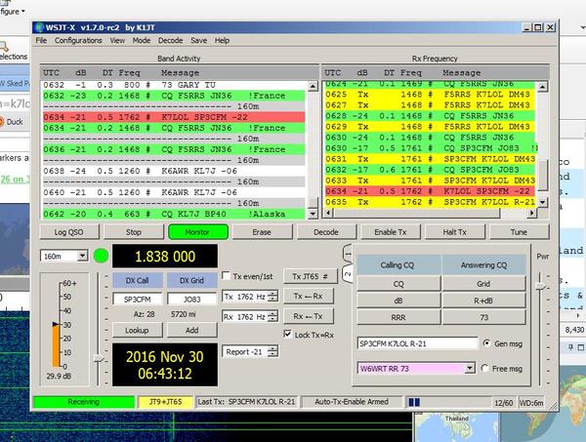Click Rx Frequency scrollbar up arrow

point(542,87)
